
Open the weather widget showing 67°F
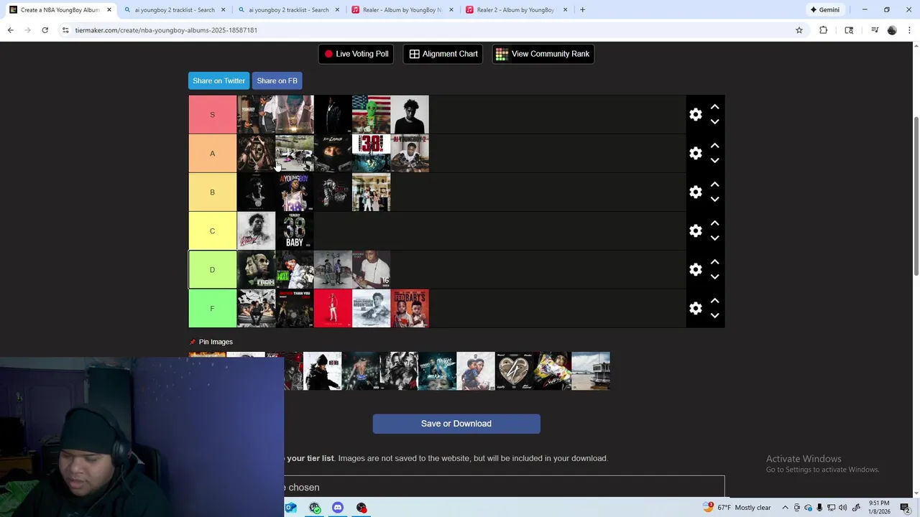click(x=737, y=507)
